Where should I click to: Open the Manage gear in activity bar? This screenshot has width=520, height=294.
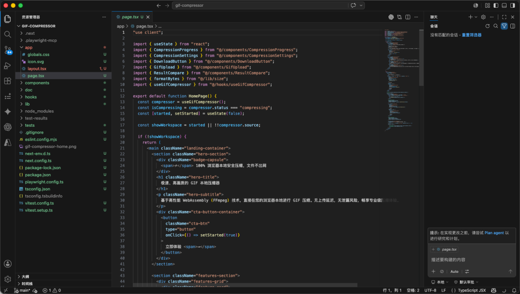click(8, 279)
